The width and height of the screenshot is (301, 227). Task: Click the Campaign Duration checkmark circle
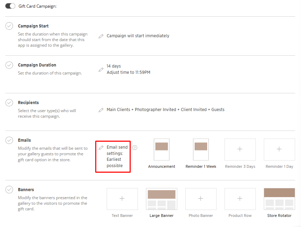pyautogui.click(x=9, y=65)
